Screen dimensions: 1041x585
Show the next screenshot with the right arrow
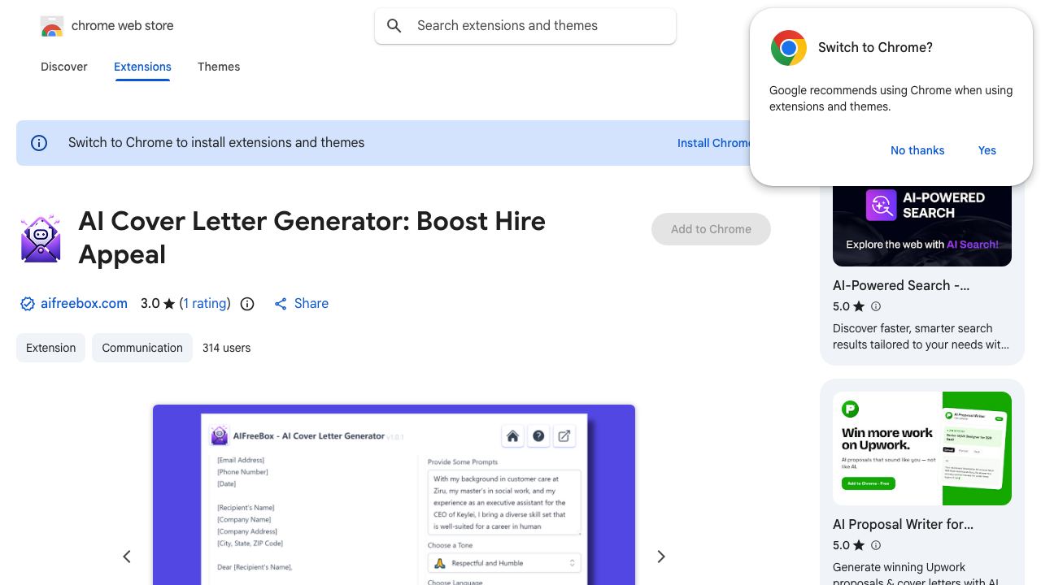pos(661,557)
